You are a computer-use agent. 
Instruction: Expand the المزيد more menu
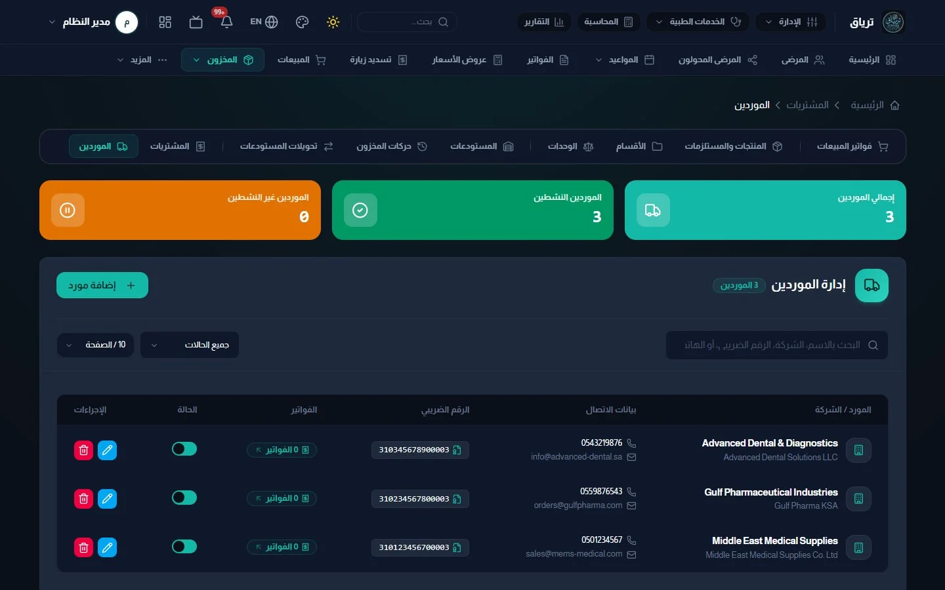[x=142, y=60]
